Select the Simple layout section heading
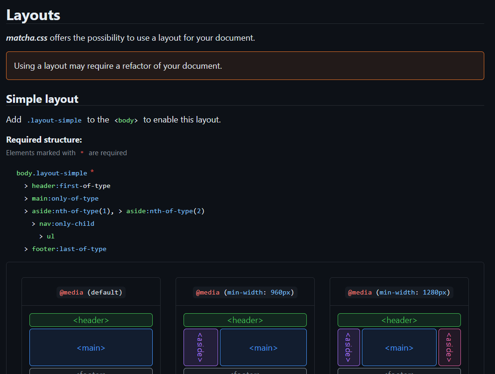495x374 pixels. (42, 99)
